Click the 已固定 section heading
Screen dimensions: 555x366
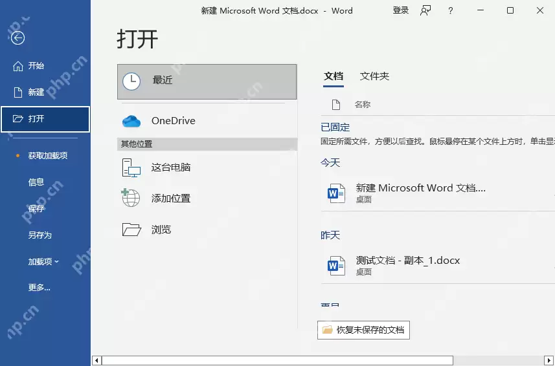335,127
